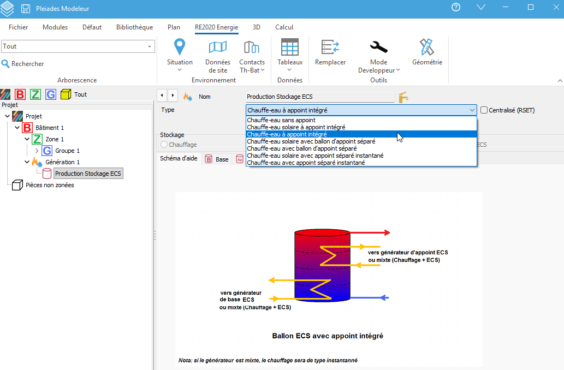This screenshot has width=564, height=370.
Task: Click the faucet icon next to name field
Action: pyautogui.click(x=403, y=97)
